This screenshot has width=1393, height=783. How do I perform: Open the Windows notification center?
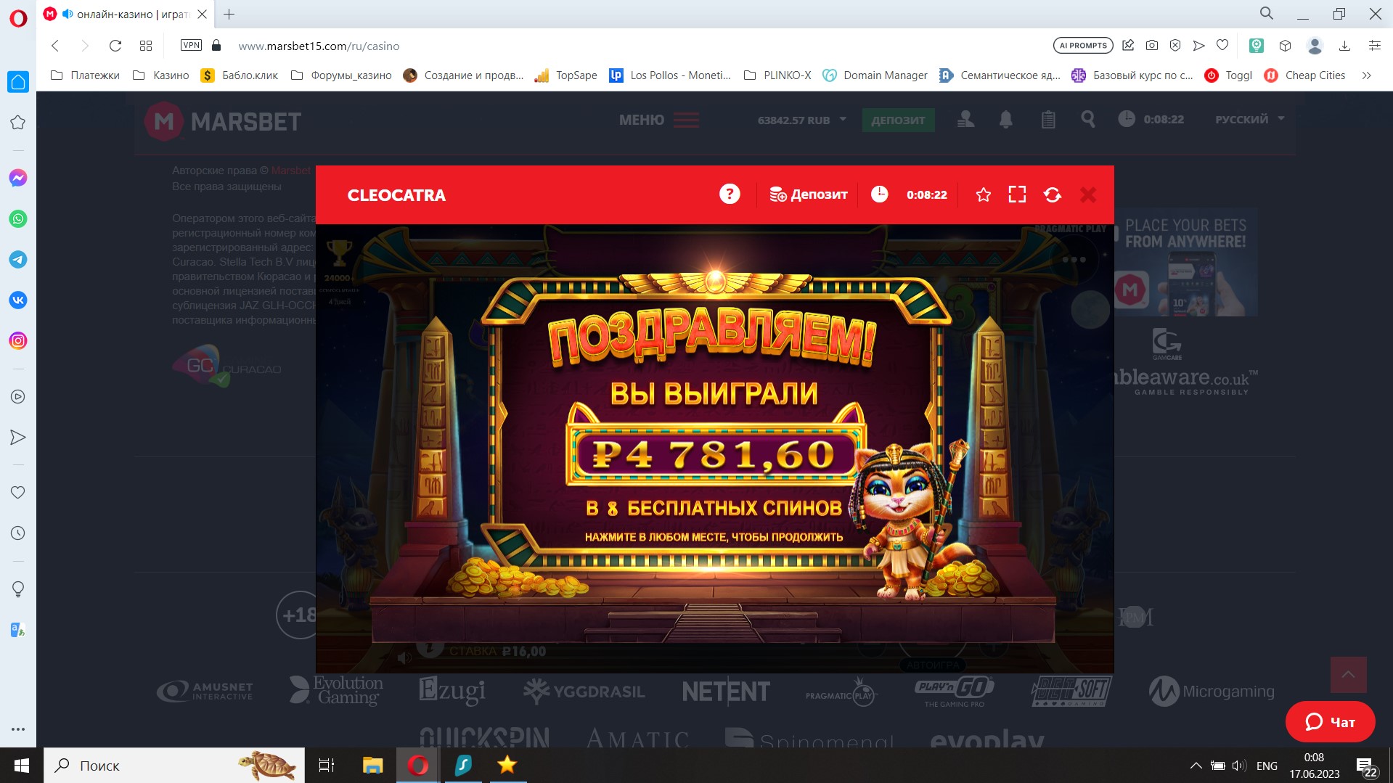[x=1367, y=766]
